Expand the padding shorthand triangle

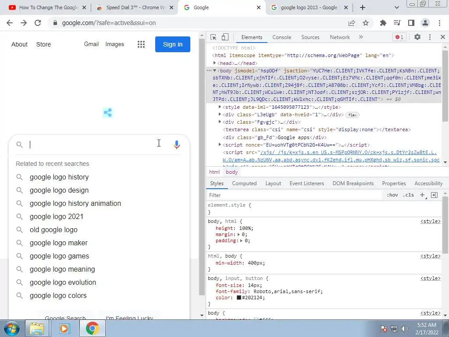pos(242,241)
